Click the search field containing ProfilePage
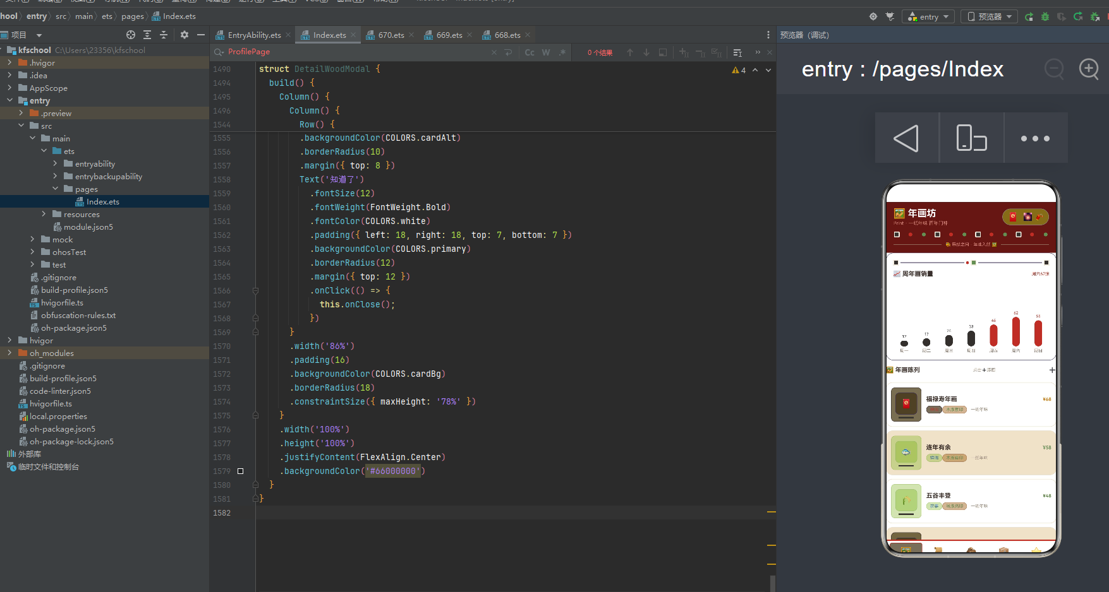 pos(354,52)
